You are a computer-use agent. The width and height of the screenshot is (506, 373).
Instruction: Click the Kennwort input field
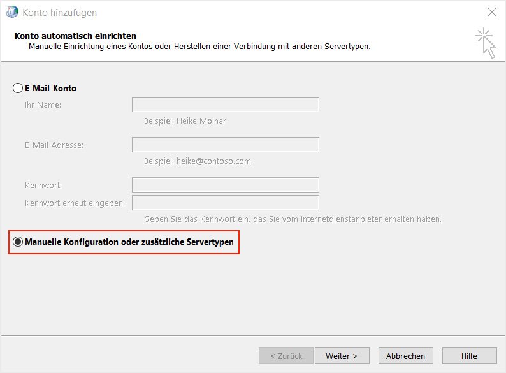[x=225, y=185]
